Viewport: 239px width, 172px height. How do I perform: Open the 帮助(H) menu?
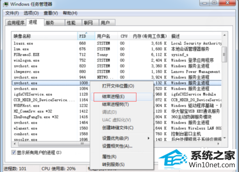pyautogui.click(x=70, y=13)
